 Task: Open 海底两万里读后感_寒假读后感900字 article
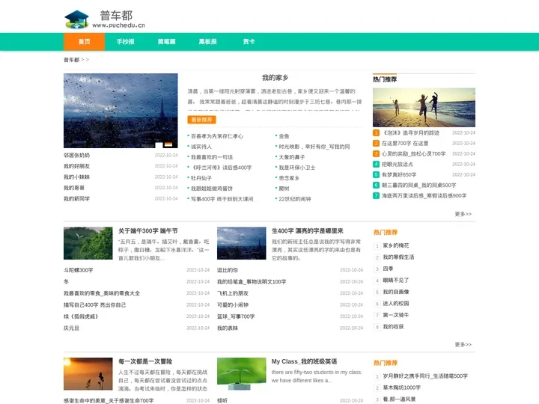(424, 196)
